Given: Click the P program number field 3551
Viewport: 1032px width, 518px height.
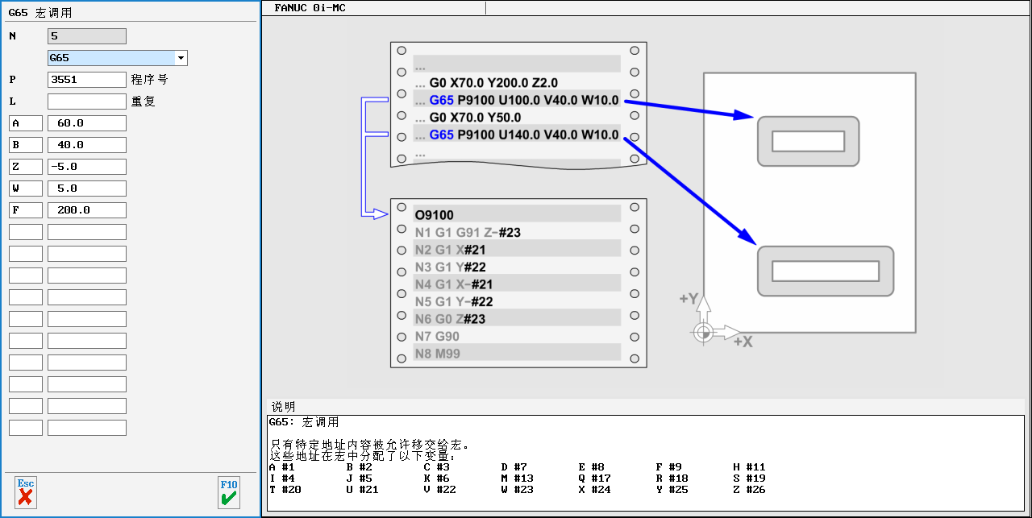Looking at the screenshot, I should tap(87, 80).
